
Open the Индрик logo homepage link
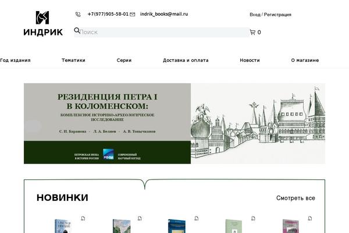point(42,23)
